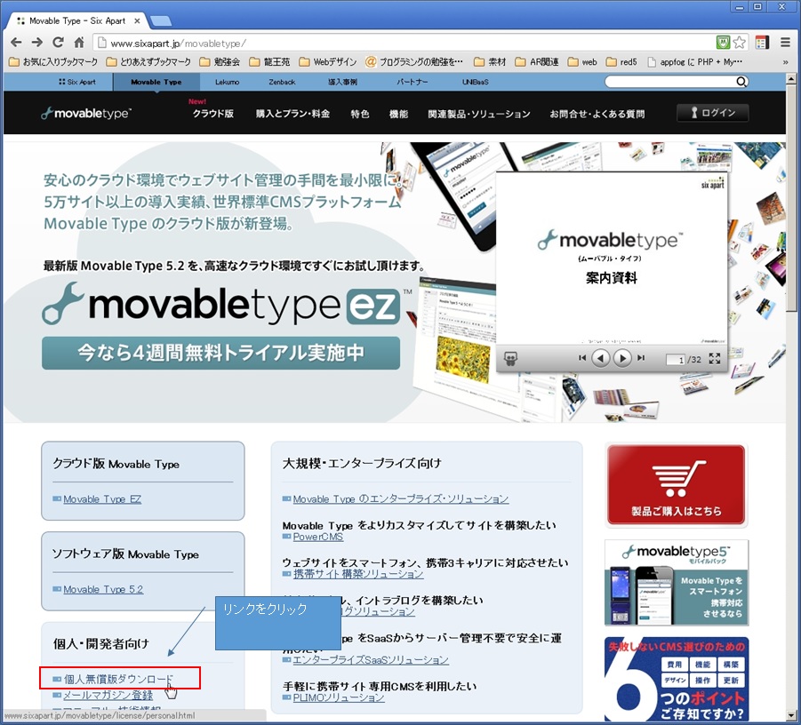The height and width of the screenshot is (725, 801).
Task: Expand the slide viewer to fullscreen
Action: tap(715, 358)
